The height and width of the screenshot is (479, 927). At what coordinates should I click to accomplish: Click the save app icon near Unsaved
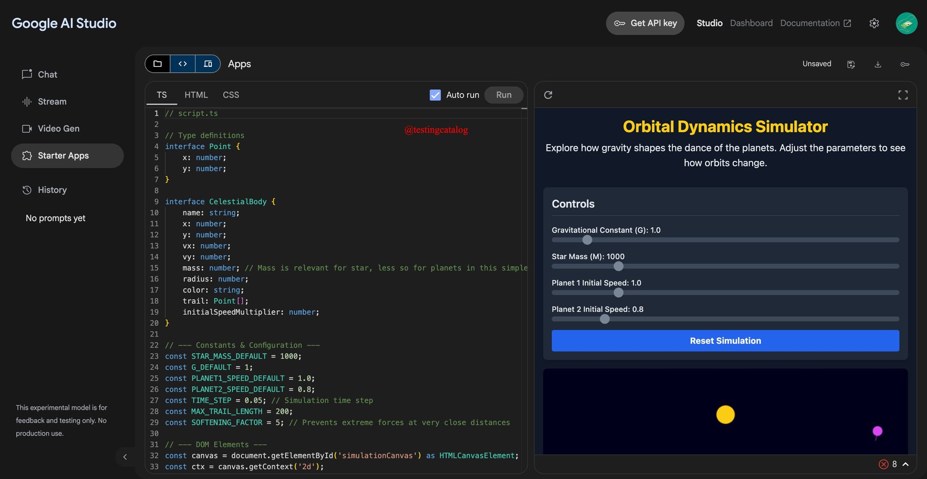tap(851, 64)
